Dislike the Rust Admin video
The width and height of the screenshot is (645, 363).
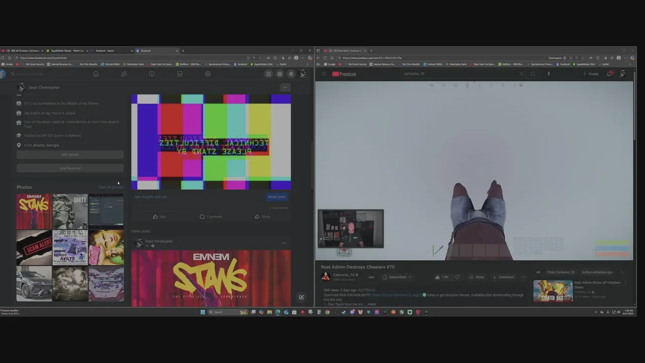coord(458,277)
